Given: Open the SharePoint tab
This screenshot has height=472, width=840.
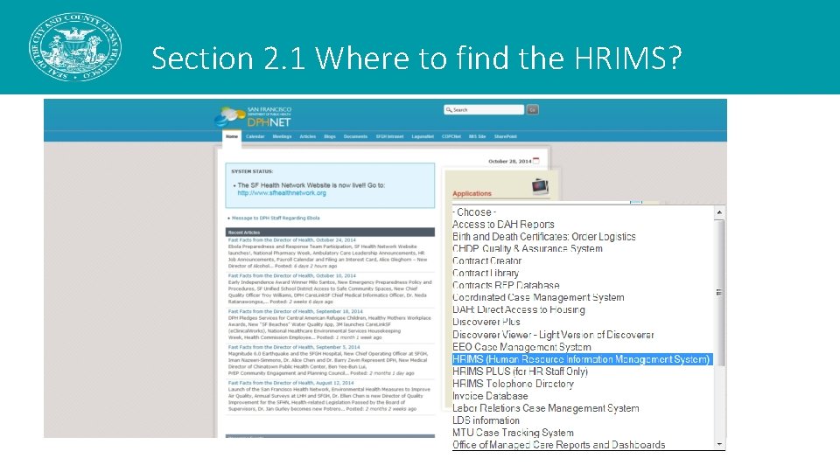Looking at the screenshot, I should [505, 136].
